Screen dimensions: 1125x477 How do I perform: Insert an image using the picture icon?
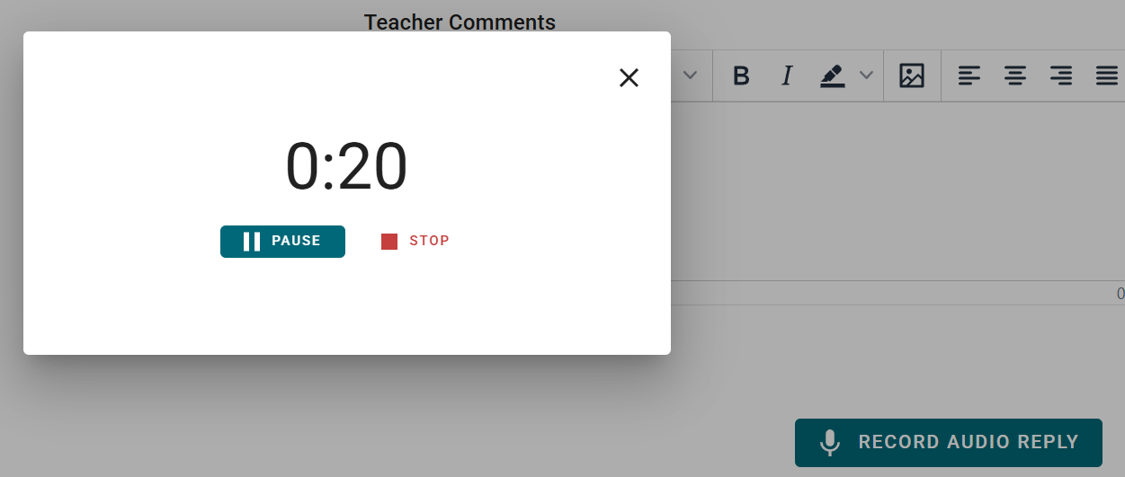(x=912, y=76)
